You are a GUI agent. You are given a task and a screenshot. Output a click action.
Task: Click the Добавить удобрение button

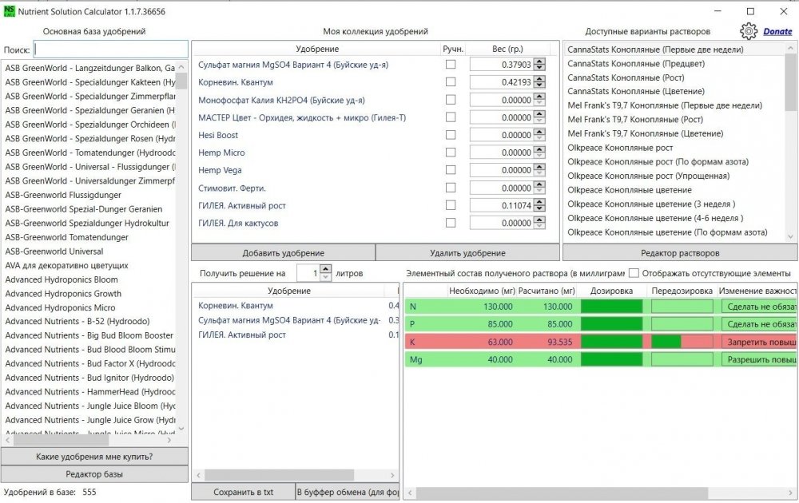click(x=284, y=253)
